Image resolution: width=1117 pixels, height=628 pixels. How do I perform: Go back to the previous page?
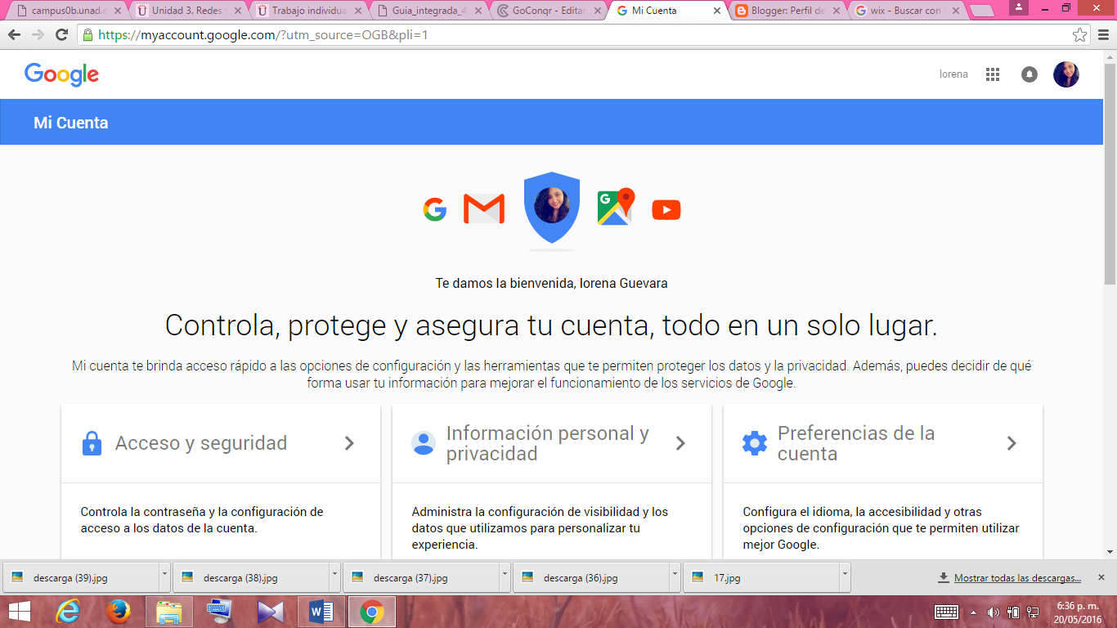tap(14, 35)
